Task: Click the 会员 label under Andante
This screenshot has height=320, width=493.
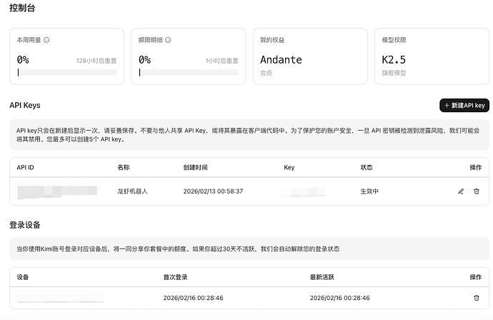Action: point(266,73)
